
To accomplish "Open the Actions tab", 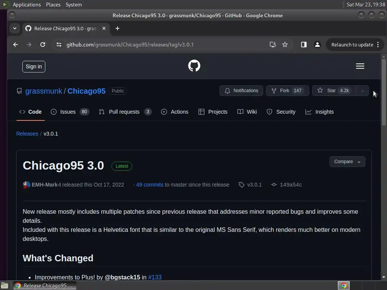I will [x=175, y=112].
